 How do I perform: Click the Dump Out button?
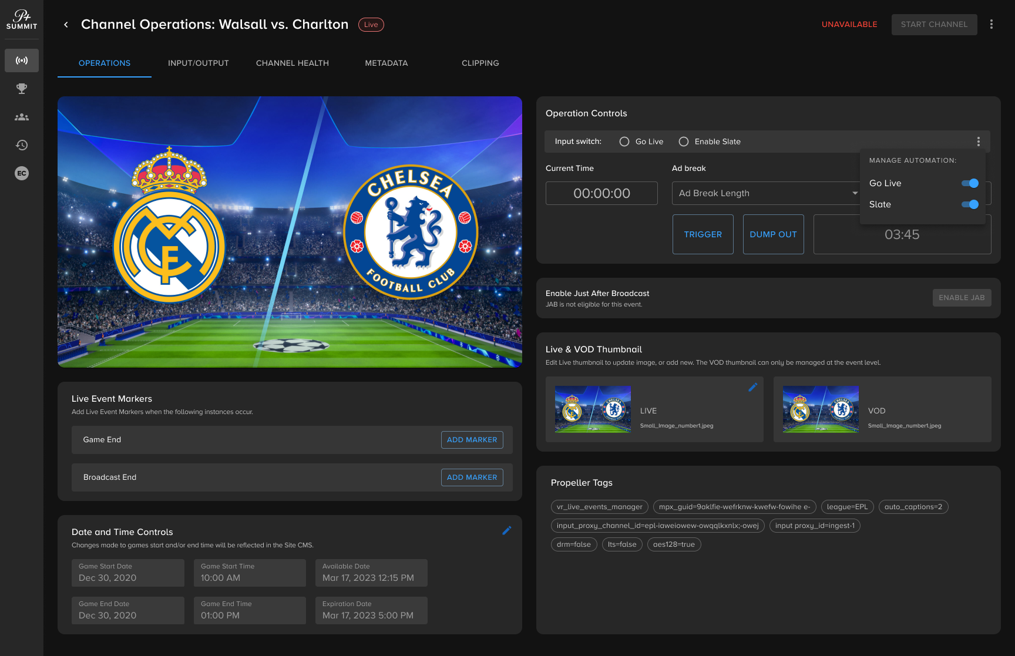click(774, 234)
